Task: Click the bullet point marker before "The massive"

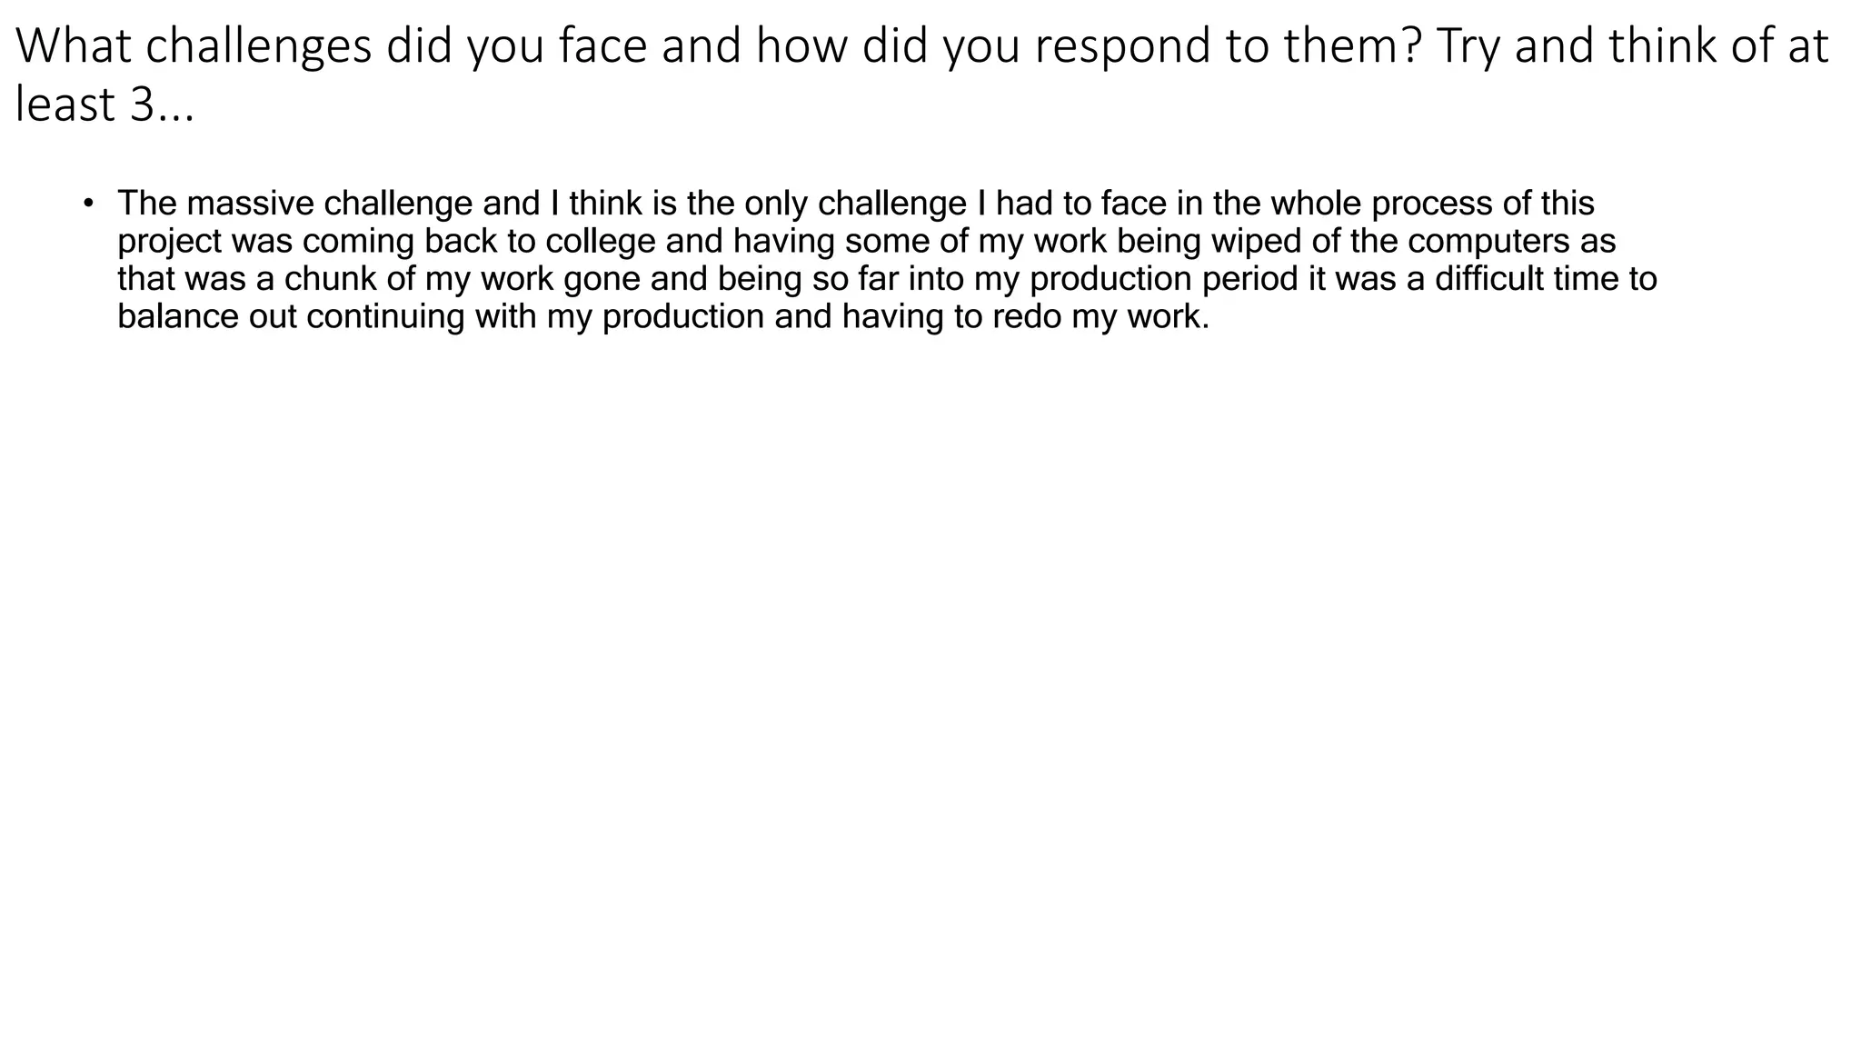Action: pyautogui.click(x=88, y=203)
